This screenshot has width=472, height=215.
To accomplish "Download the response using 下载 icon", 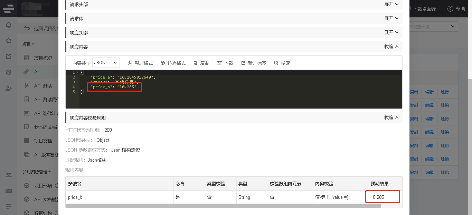I will point(219,63).
